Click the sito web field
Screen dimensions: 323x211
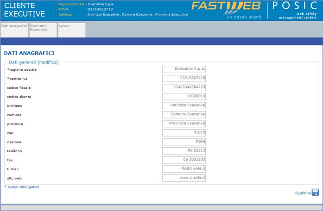pos(184,178)
